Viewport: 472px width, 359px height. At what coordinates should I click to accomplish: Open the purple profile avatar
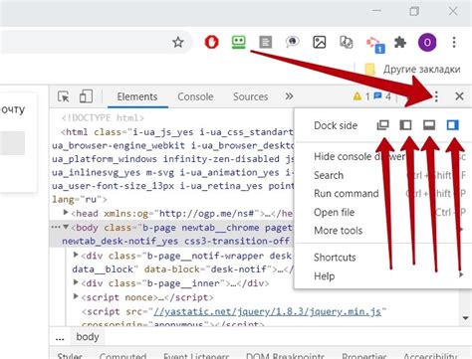[427, 42]
